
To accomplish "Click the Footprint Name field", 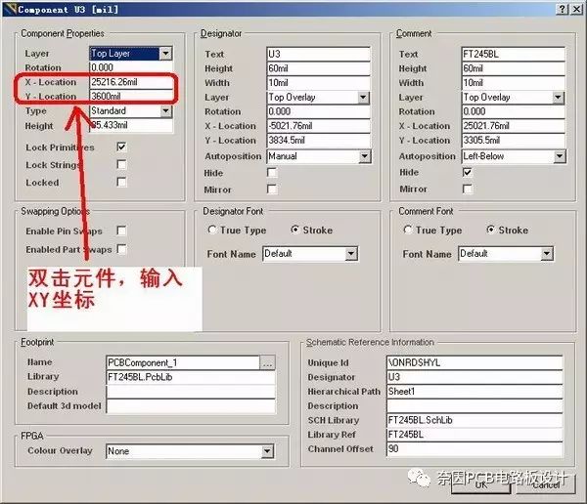I will coord(183,362).
